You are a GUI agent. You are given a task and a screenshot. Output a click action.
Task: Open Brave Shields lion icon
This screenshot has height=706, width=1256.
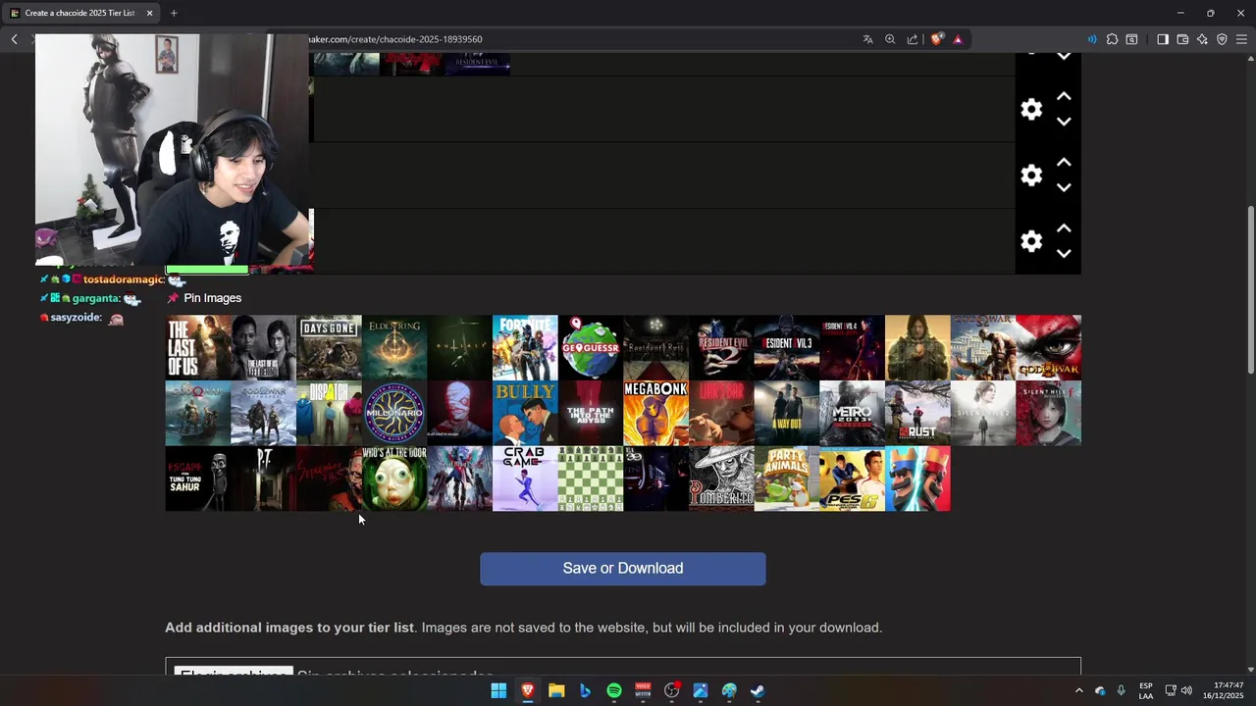coord(937,39)
